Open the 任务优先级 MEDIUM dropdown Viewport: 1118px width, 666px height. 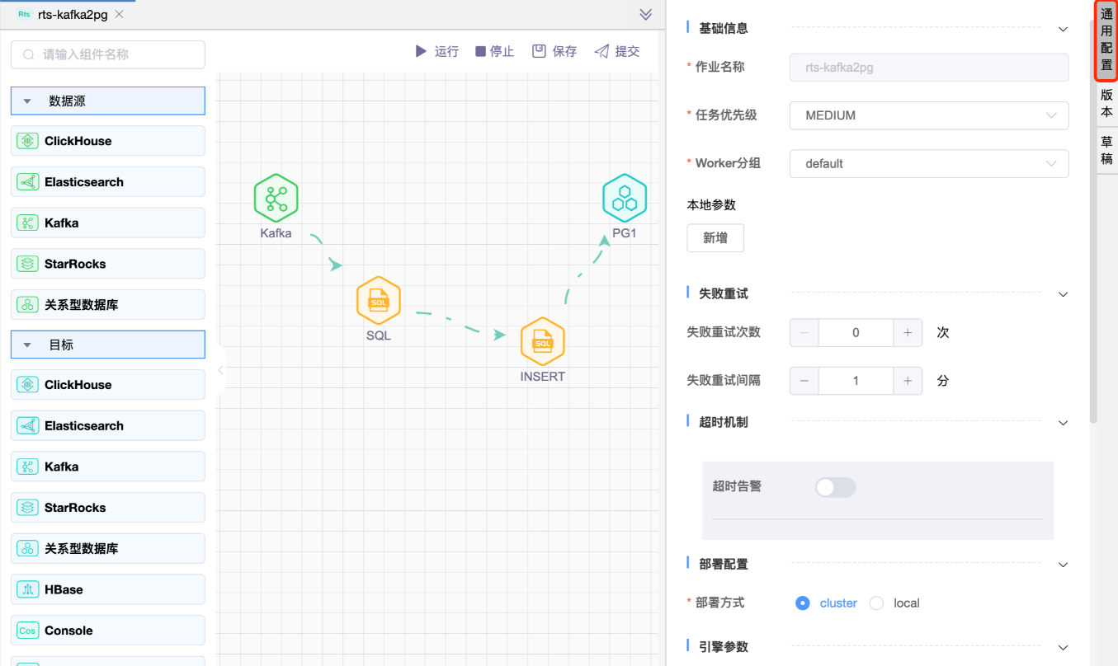point(928,115)
